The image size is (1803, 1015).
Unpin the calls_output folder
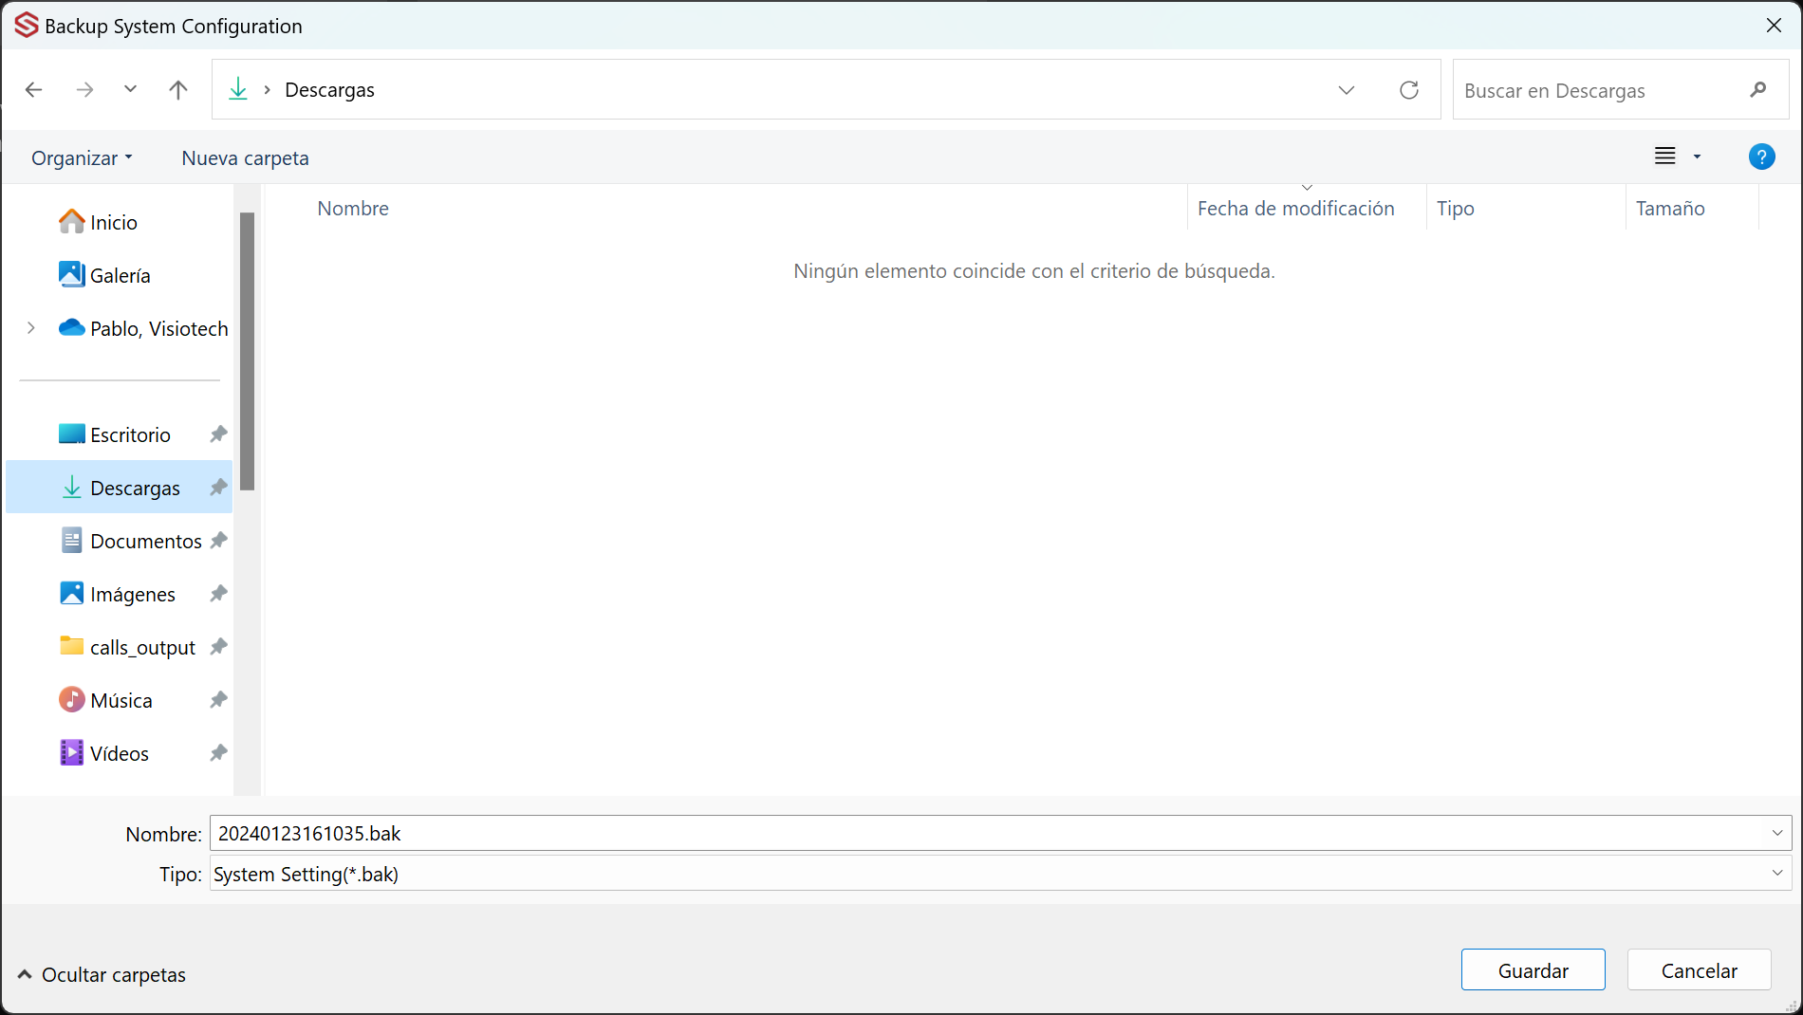(x=217, y=646)
